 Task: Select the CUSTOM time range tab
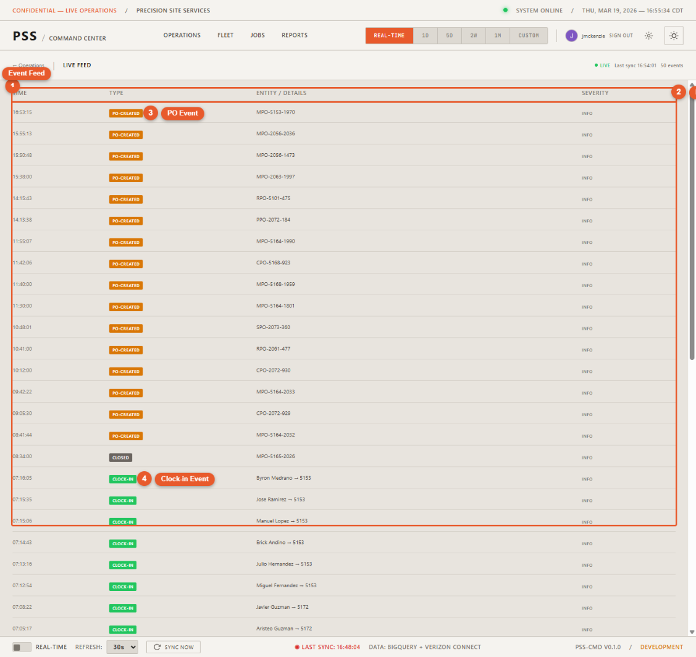(529, 35)
